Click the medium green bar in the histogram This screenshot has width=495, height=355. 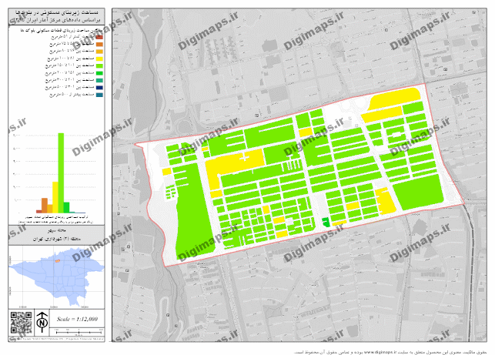[x=66, y=207]
